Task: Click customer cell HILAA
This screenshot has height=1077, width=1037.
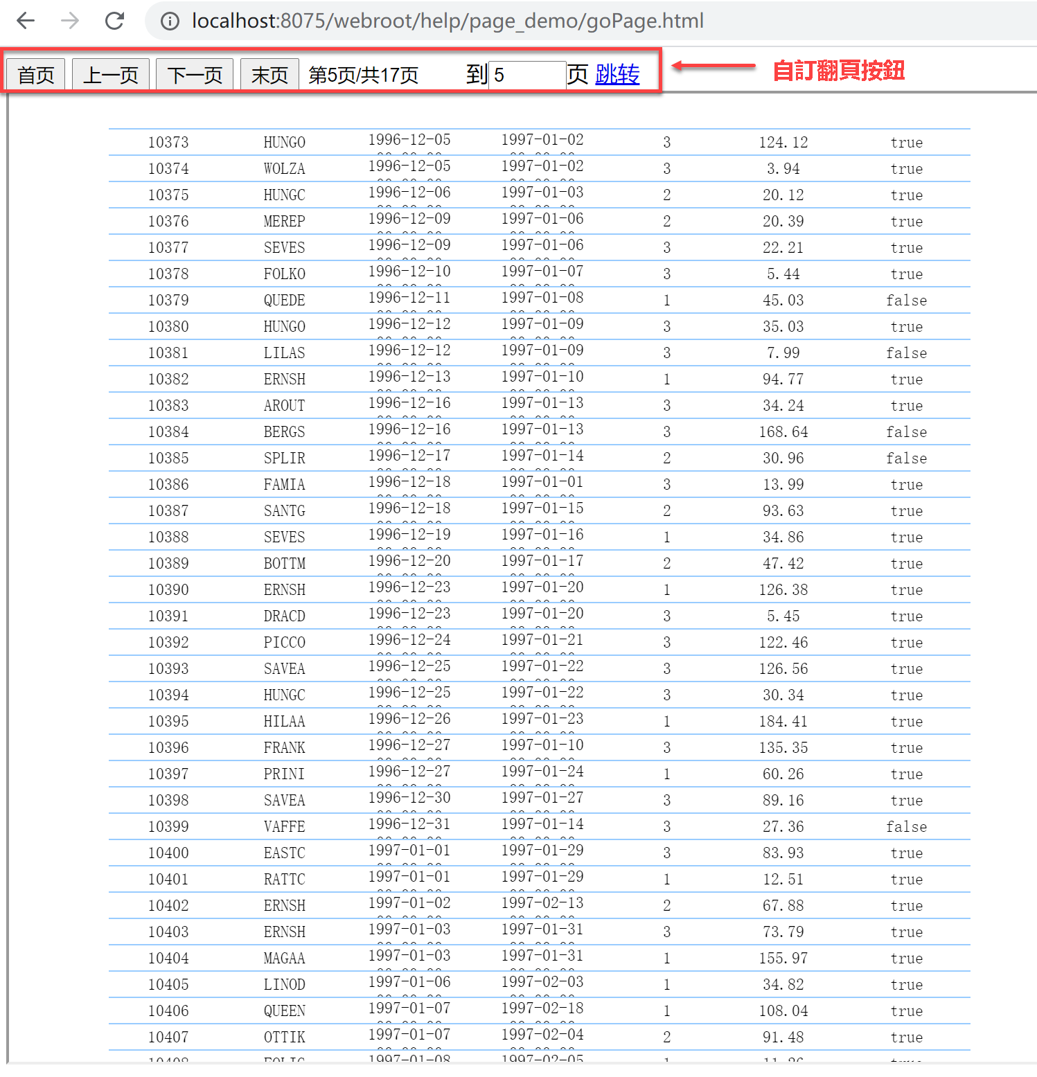Action: coord(284,722)
